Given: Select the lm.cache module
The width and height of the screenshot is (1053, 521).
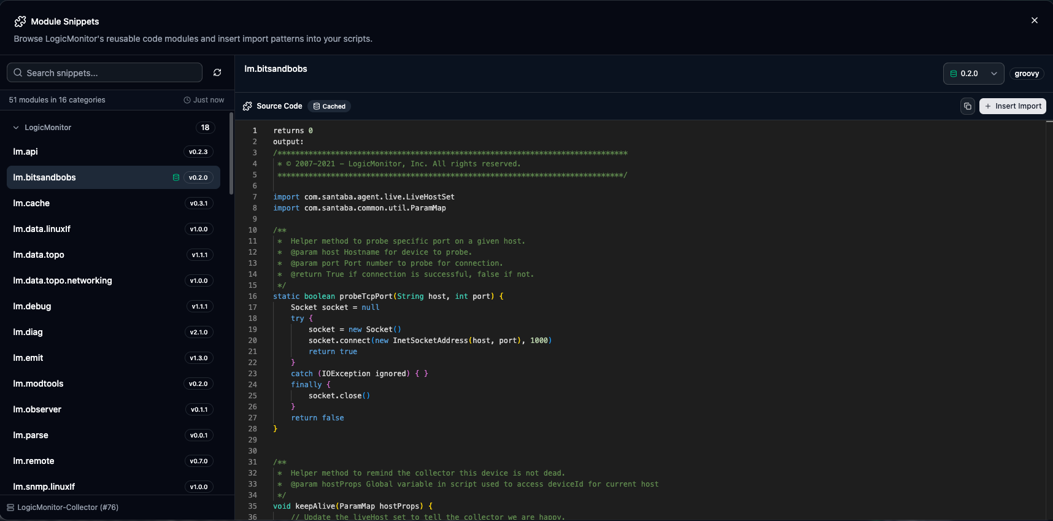Looking at the screenshot, I should coord(114,203).
